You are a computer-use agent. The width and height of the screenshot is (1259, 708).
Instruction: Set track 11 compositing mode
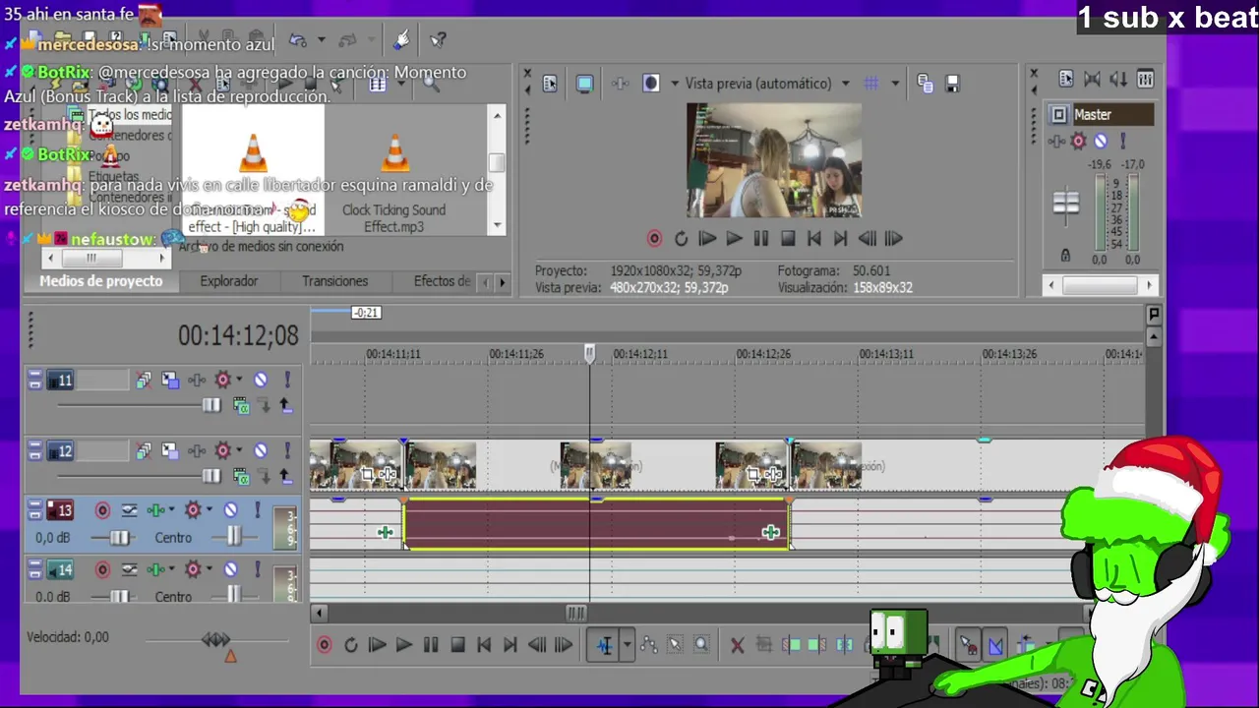241,405
